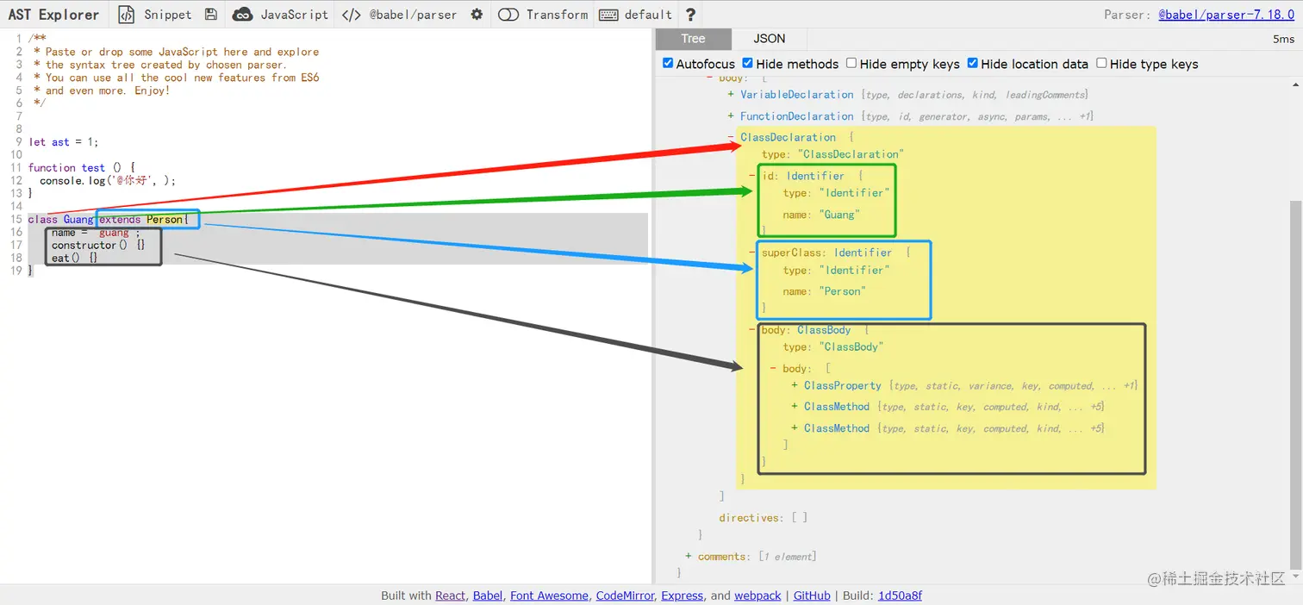Open the webpack link in footer
Screen dimensions: 1303x605
(757, 596)
